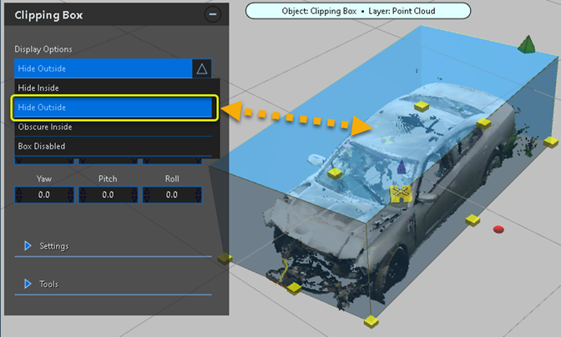Screen dimensions: 561x337
Task: Click yellow handle on top face above roof
Action: [x=422, y=106]
